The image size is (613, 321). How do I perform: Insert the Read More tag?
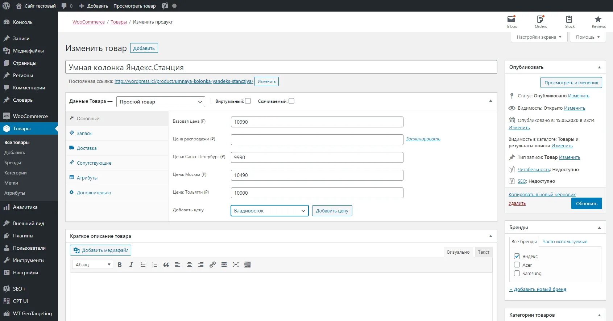tap(224, 265)
